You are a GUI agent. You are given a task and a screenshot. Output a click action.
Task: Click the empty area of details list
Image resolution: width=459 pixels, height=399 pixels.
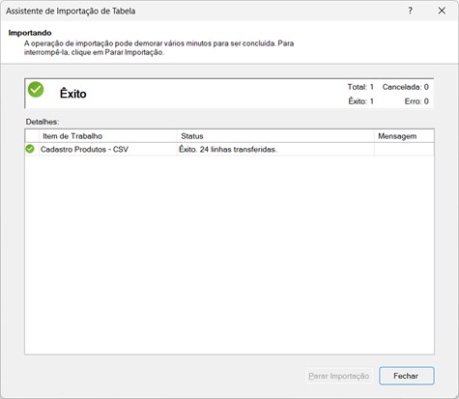229,254
